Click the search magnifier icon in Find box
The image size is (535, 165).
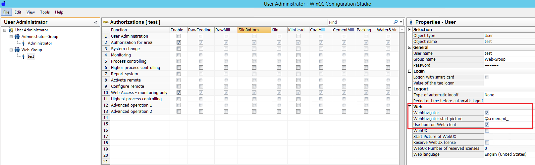pyautogui.click(x=396, y=22)
